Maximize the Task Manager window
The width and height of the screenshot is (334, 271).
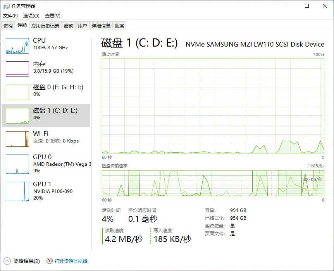[307, 6]
